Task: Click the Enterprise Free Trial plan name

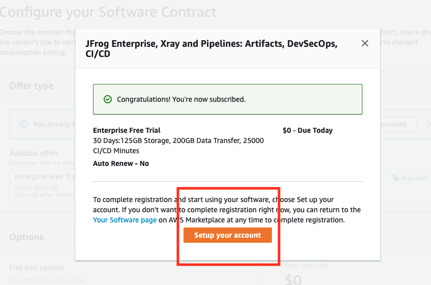Action: coord(127,130)
